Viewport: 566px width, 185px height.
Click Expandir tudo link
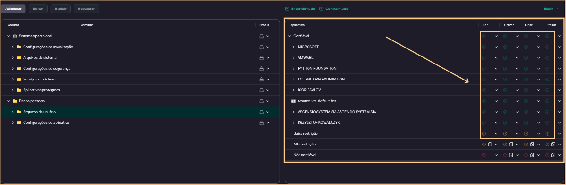[x=300, y=8]
